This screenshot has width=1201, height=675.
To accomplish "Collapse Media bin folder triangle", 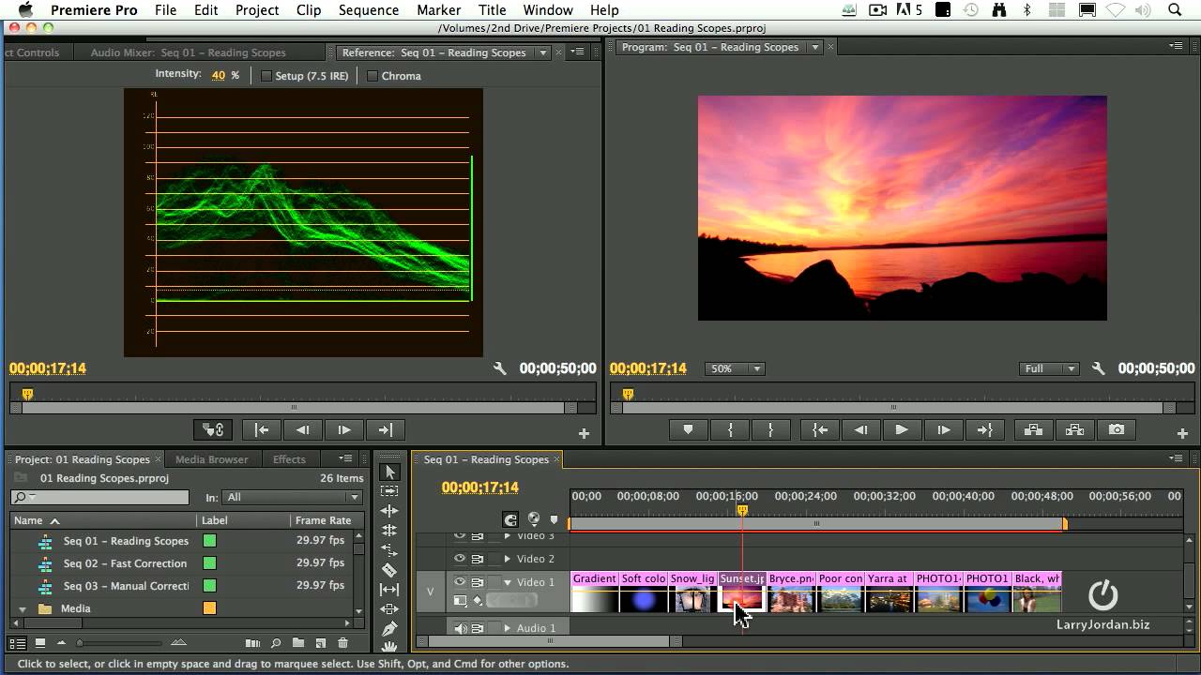I will point(22,608).
